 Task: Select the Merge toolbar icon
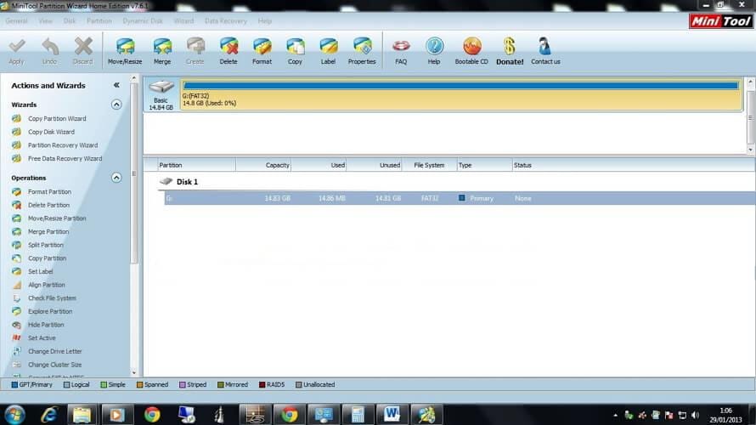162,46
